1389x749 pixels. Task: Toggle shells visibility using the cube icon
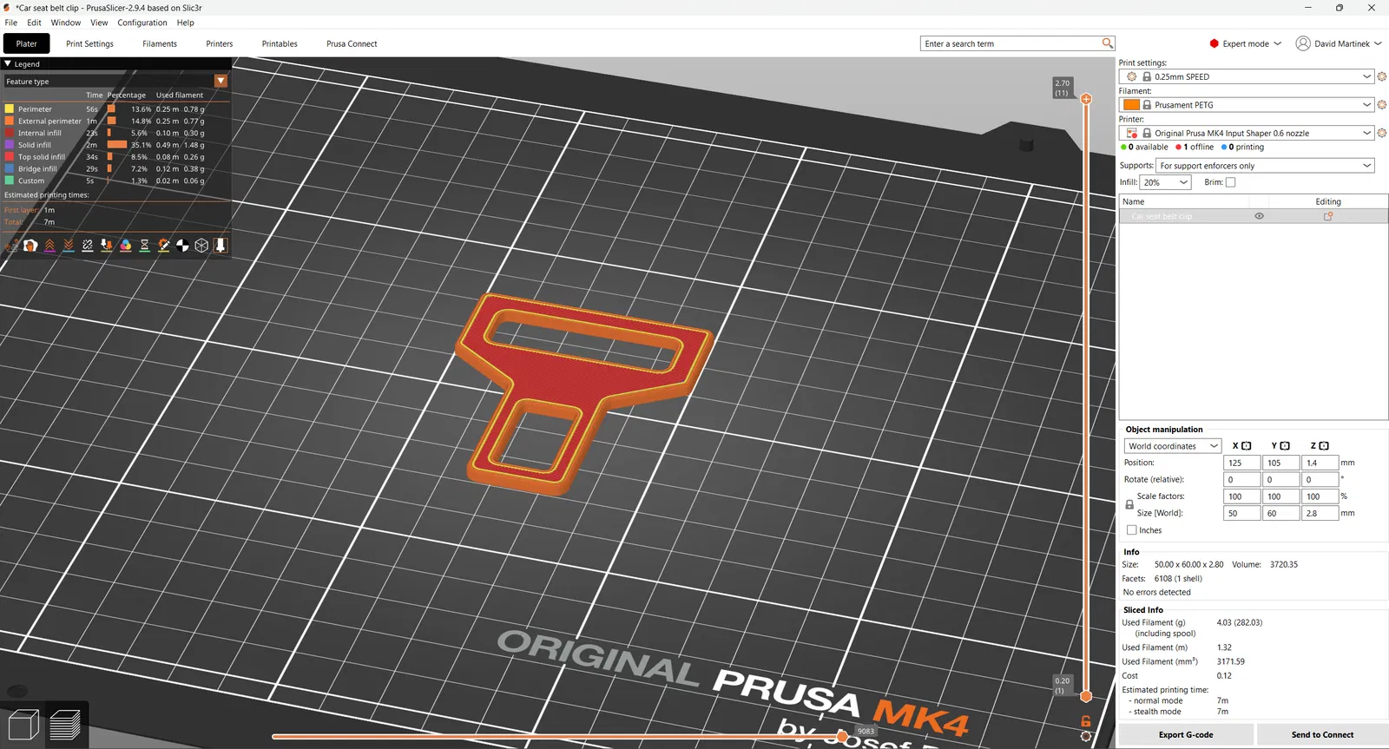pos(201,246)
